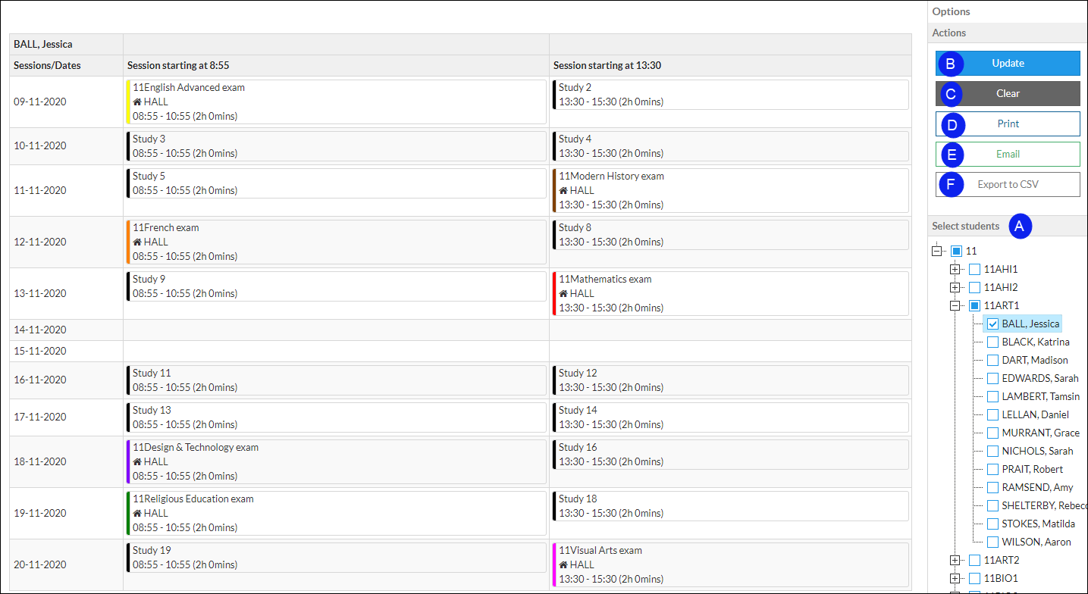This screenshot has height=594, width=1088.
Task: Click the blue circle marker A next to Select students
Action: click(1020, 226)
